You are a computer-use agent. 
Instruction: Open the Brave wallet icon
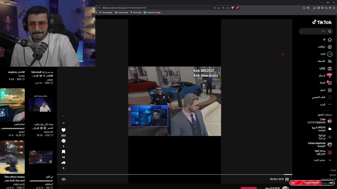(x=322, y=8)
